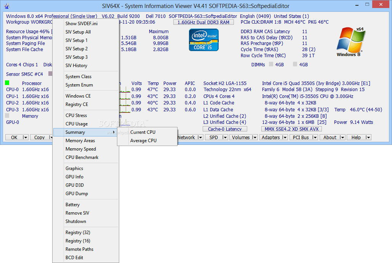Screen dimensions: 392x263
Task: Open SIV History from the menu
Action: coord(86,66)
